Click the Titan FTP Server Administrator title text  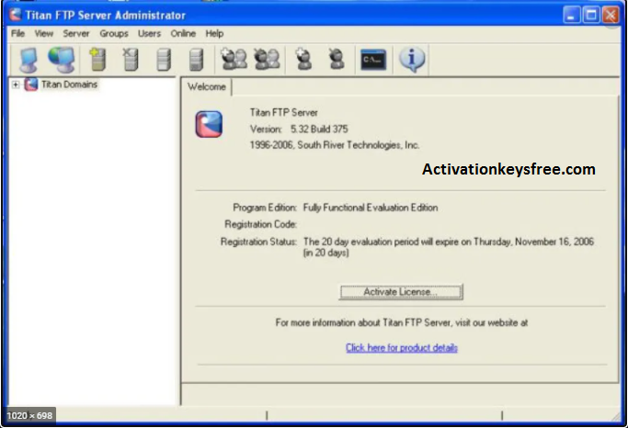106,16
